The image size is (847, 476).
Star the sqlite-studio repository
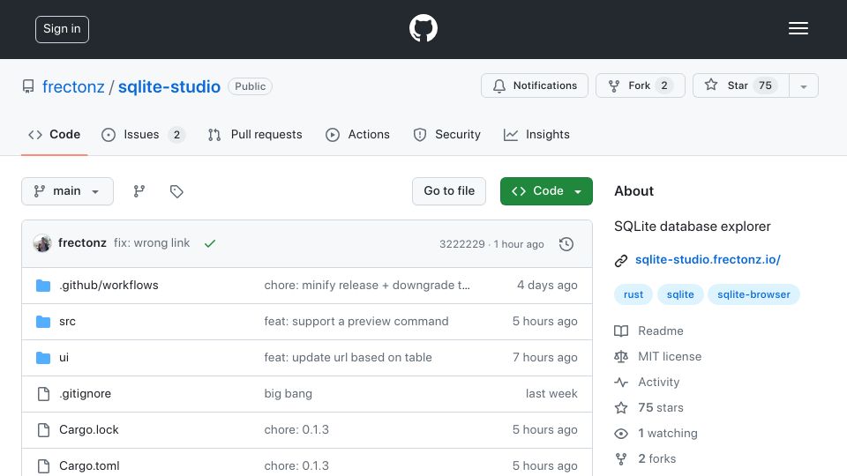point(740,86)
